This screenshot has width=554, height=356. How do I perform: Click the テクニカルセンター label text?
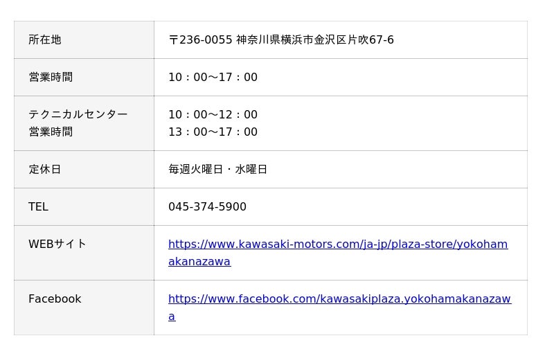pos(78,114)
